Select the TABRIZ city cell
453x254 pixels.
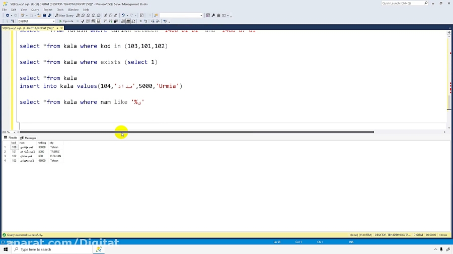point(55,152)
